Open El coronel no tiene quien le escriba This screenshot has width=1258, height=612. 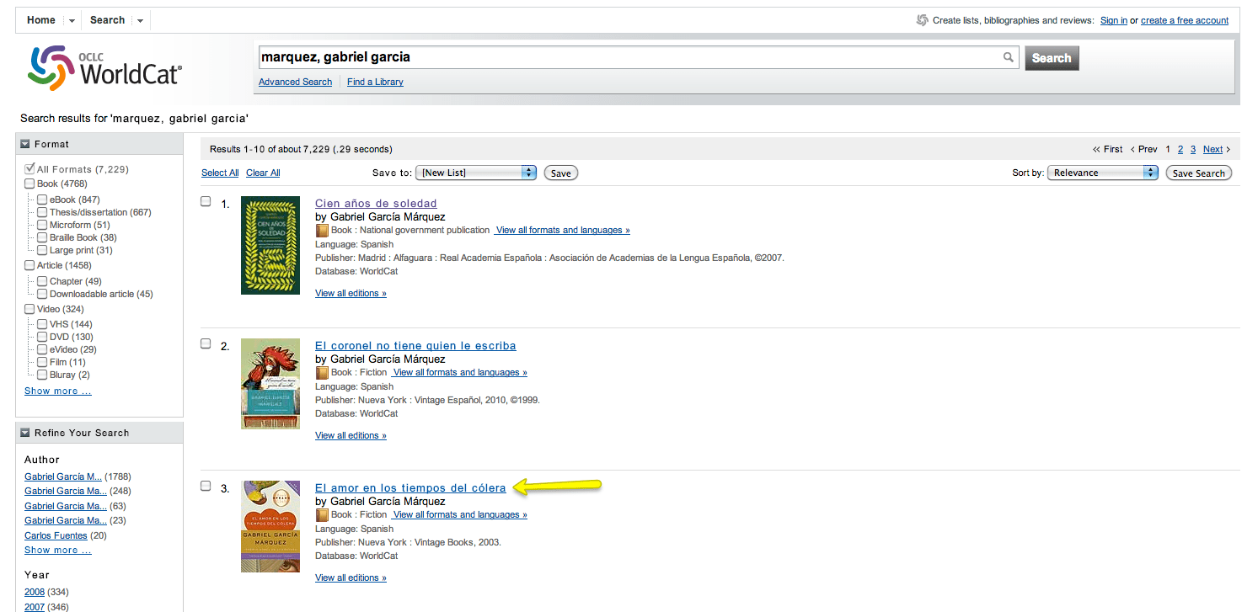(x=415, y=345)
